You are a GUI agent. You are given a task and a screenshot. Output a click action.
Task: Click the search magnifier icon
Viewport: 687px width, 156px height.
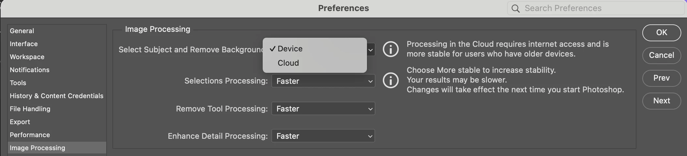515,8
